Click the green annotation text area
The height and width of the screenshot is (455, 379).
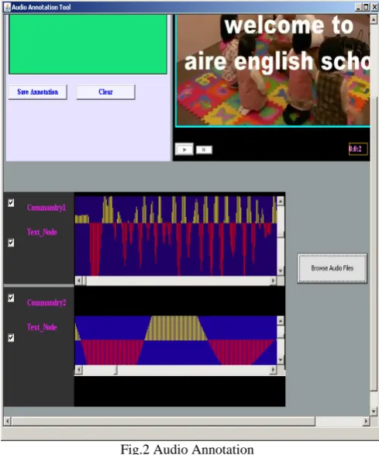[88, 44]
